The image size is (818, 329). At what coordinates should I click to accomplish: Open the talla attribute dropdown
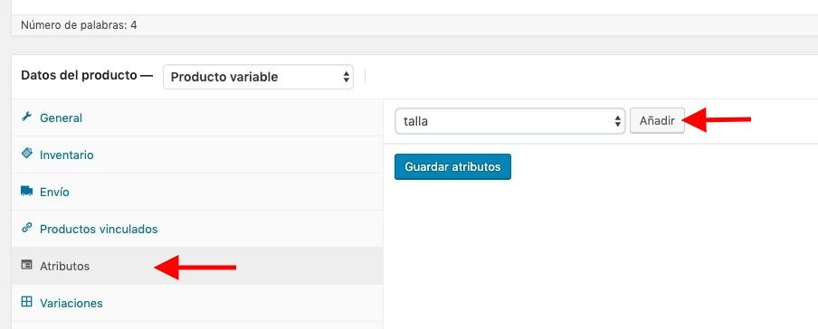(x=510, y=121)
